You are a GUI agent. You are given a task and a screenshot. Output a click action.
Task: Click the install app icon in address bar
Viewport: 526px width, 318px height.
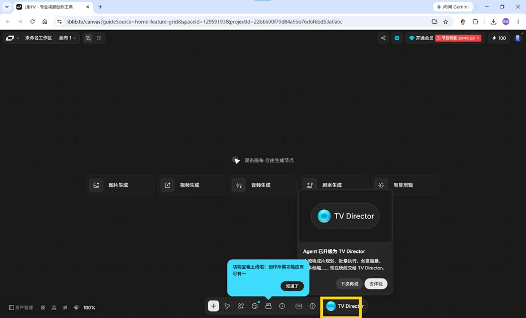click(x=434, y=22)
